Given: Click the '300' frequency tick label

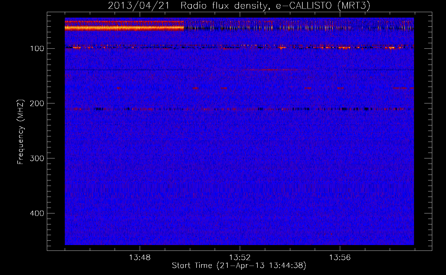Looking at the screenshot, I should 37,158.
